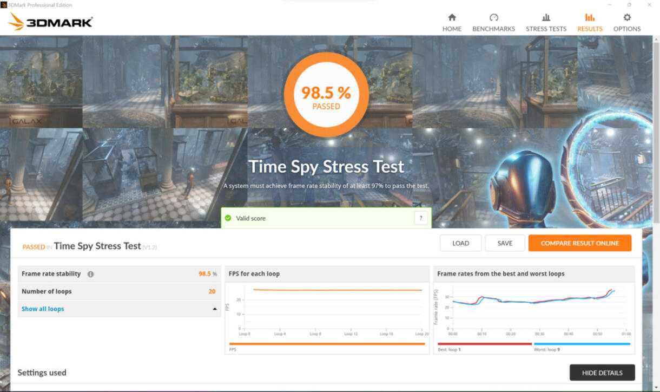Click the Frame rate stability info icon

[x=90, y=274]
